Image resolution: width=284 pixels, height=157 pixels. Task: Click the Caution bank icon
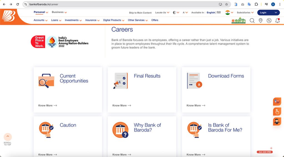point(46,130)
